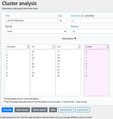
Task: Click the Repeats label
Action: 75,26
